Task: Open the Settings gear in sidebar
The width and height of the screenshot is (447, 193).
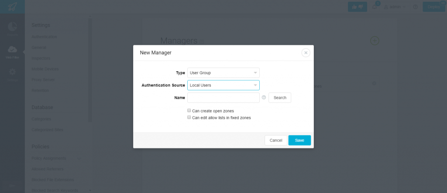Action: pos(12,72)
